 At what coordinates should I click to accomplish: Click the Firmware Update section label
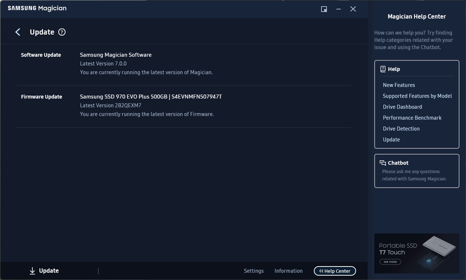pos(42,97)
